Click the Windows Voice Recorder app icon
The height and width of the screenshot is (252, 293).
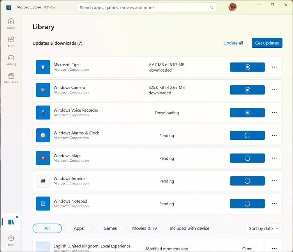(x=43, y=112)
